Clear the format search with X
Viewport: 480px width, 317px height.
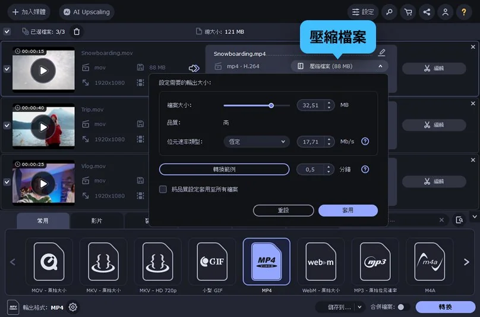click(441, 220)
